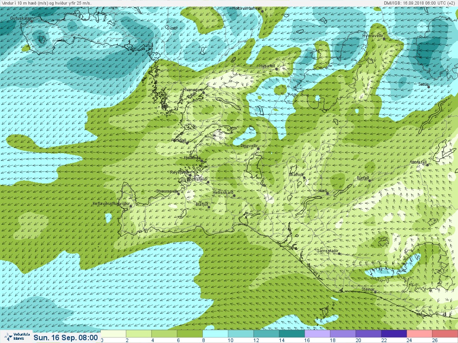Pick the 4–6 m/s green legend swatch
458x343 pixels.
164,334
